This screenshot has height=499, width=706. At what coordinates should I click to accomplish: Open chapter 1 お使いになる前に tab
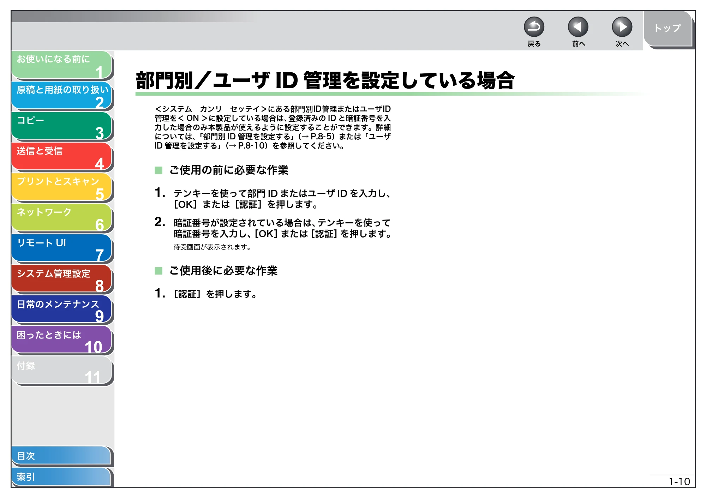[x=62, y=65]
